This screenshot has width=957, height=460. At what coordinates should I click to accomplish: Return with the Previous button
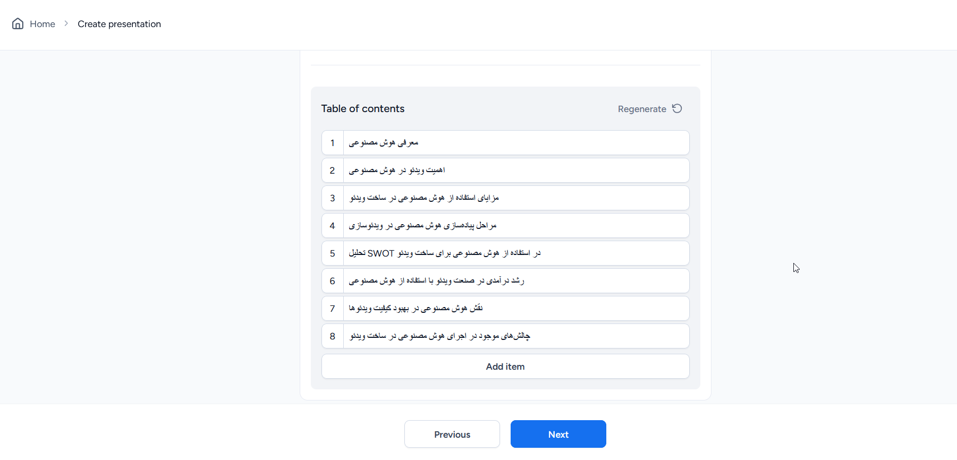452,434
